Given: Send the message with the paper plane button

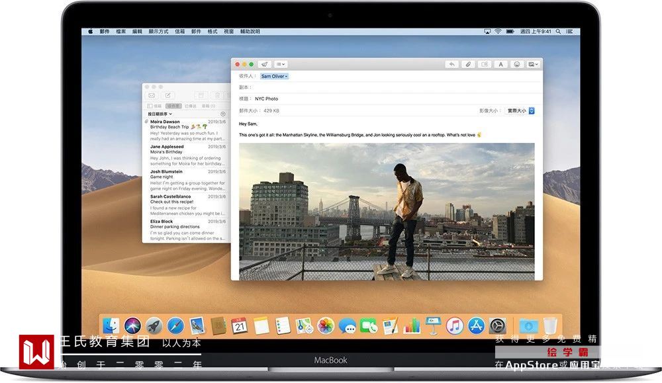Looking at the screenshot, I should [x=264, y=64].
